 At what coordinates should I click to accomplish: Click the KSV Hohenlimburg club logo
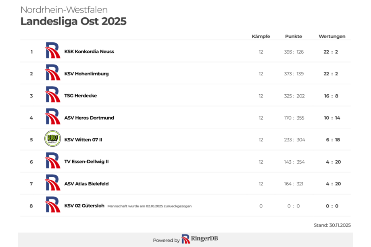52,73
